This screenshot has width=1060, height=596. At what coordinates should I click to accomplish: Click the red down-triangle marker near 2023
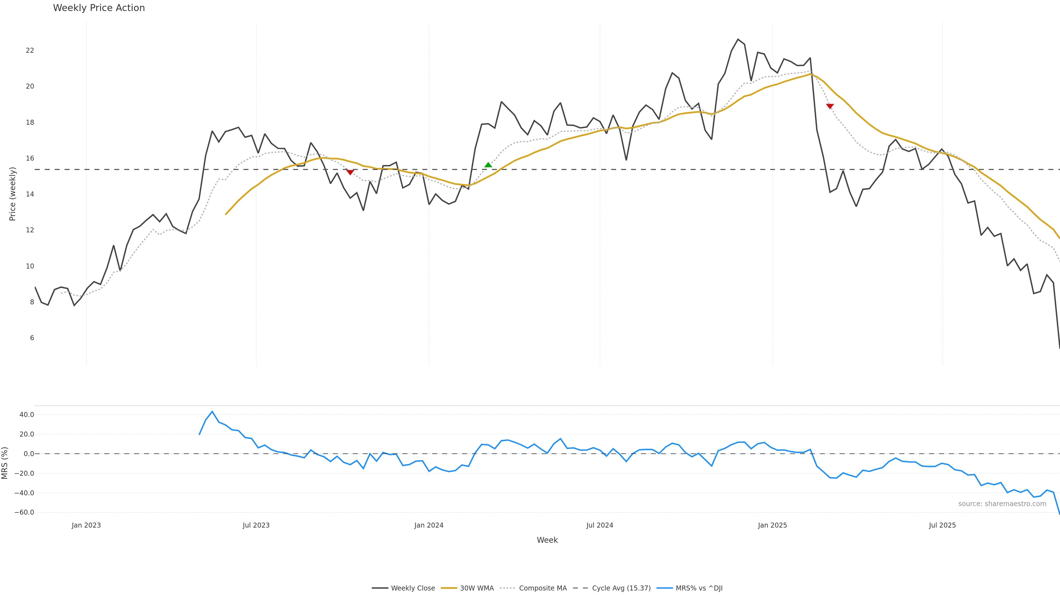(x=350, y=172)
